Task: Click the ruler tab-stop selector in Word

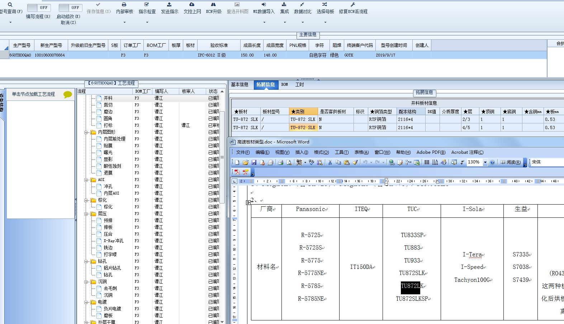Action: [234, 181]
